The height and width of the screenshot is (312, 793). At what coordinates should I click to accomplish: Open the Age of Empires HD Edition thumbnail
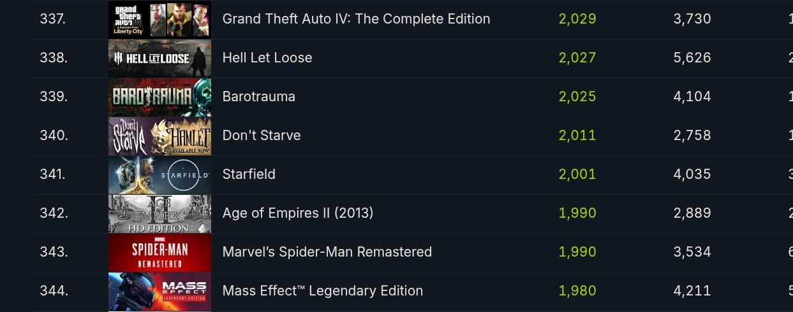click(x=159, y=214)
